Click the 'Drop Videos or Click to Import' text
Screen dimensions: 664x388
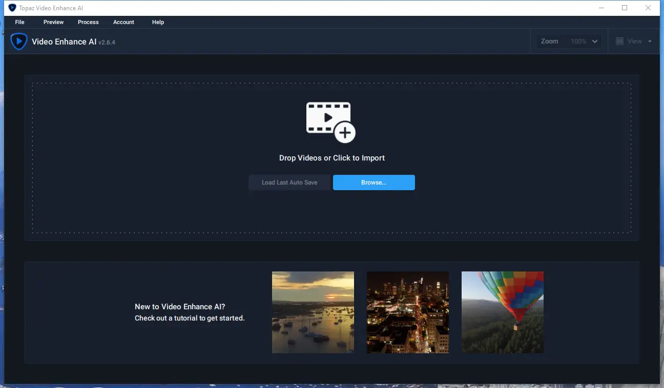332,158
